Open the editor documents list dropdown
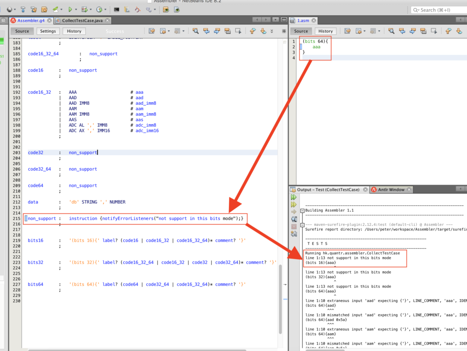This screenshot has width=467, height=351. click(x=276, y=20)
